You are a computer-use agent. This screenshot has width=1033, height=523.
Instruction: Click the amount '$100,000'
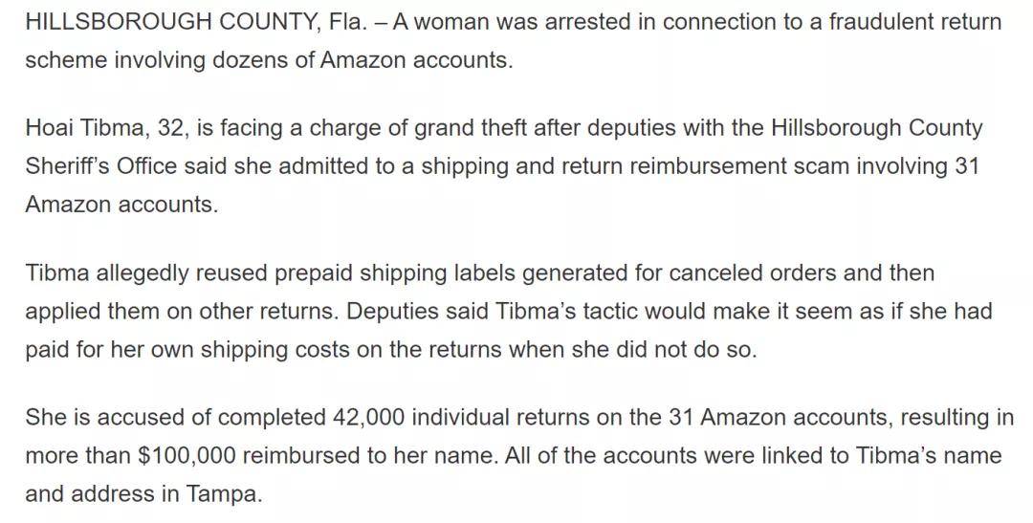point(187,455)
